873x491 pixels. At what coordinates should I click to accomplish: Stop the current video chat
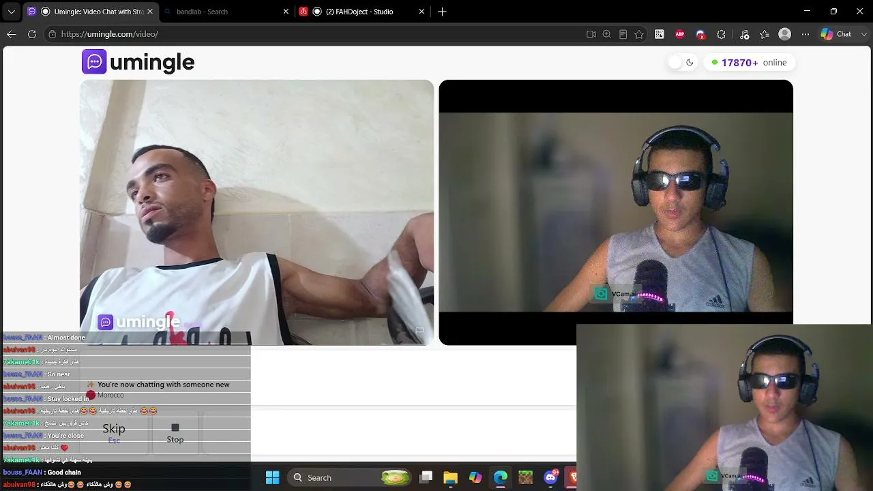(175, 433)
